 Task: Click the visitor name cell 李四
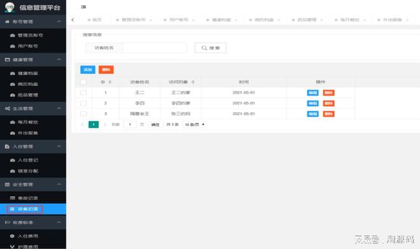[139, 103]
